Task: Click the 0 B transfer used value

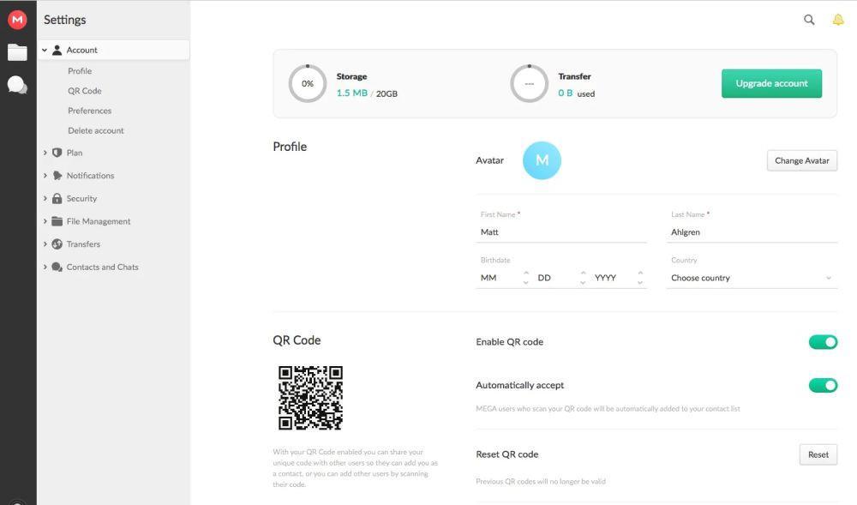Action: point(565,93)
